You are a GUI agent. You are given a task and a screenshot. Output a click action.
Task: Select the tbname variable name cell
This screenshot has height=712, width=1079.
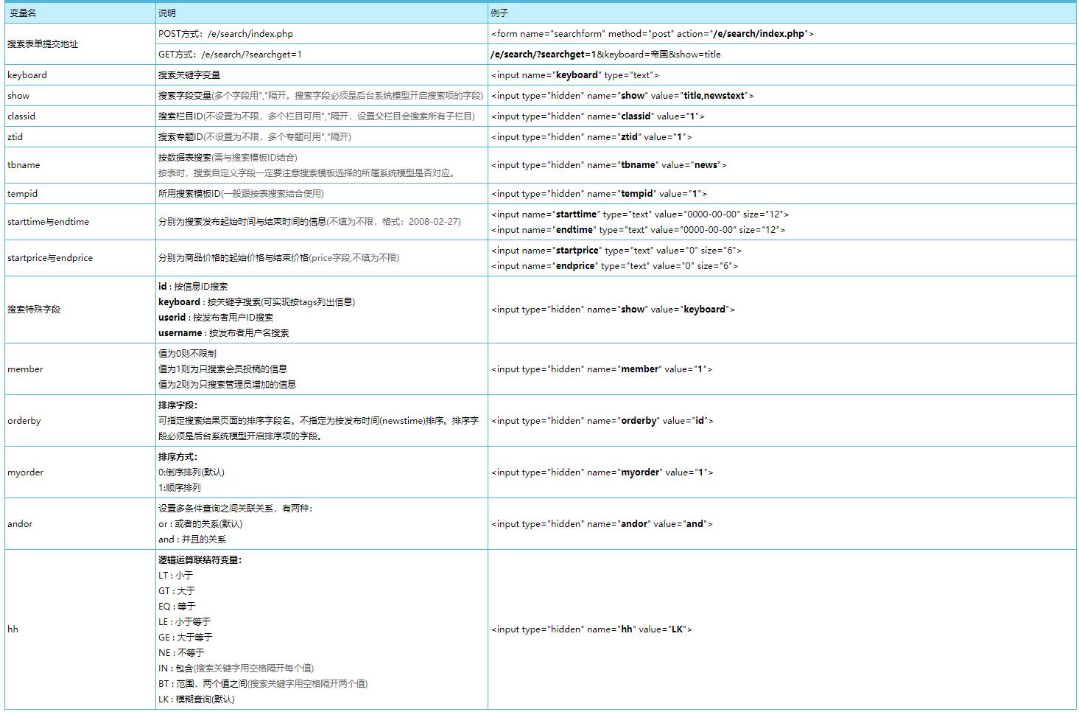click(24, 165)
